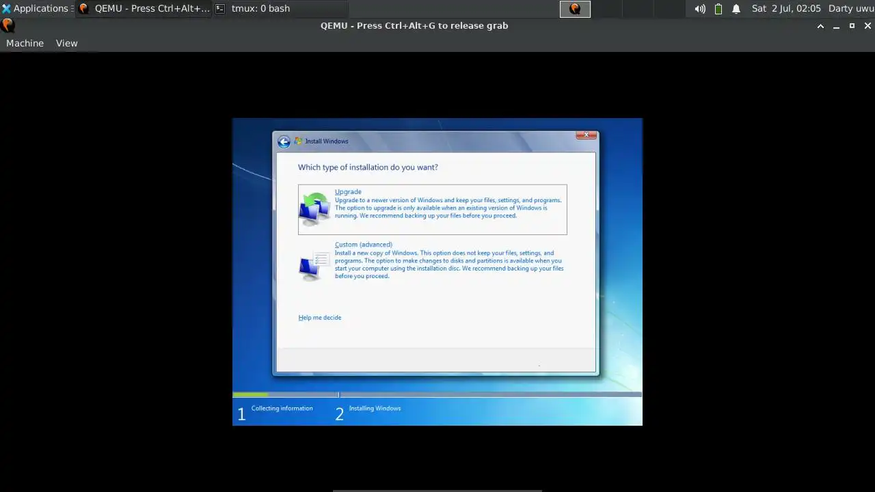This screenshot has height=492, width=875.
Task: Switch to the workspace showing the QEMU thumbnail
Action: pyautogui.click(x=575, y=9)
